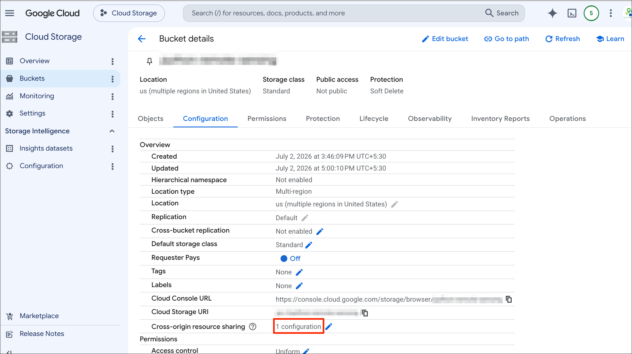Activate the Cloud Shell terminal icon
This screenshot has width=632, height=354.
click(x=572, y=13)
